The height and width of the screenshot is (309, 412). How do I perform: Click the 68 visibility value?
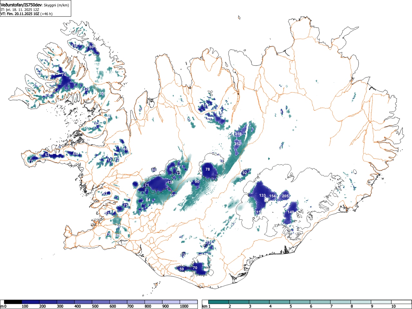pyautogui.click(x=75, y=154)
